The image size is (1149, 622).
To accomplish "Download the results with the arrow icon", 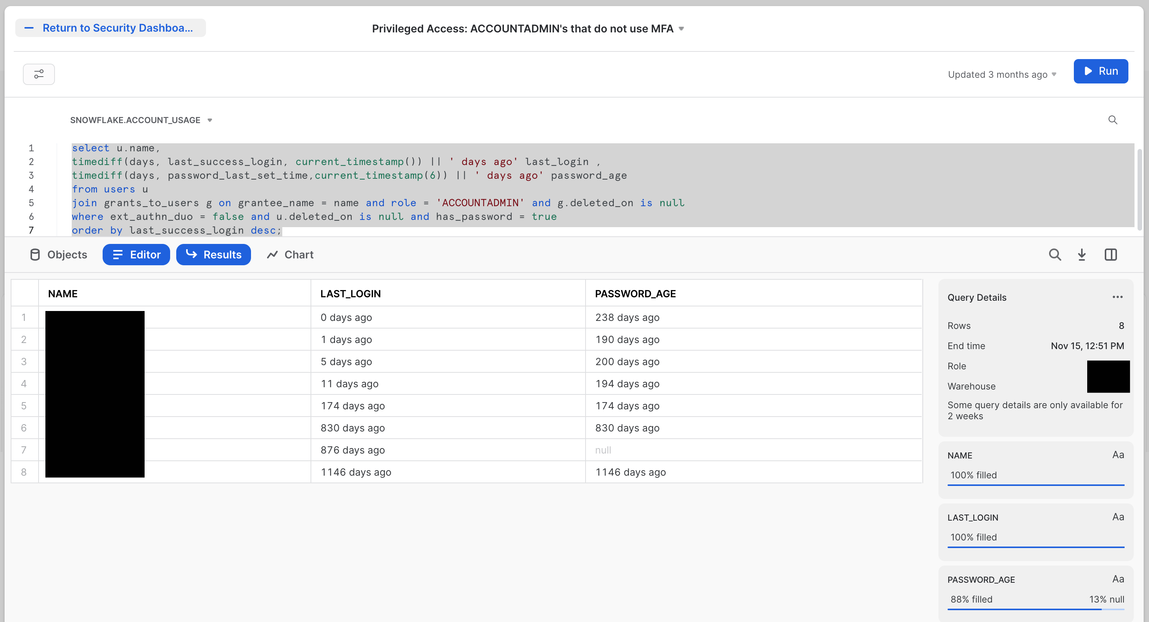I will [x=1081, y=255].
